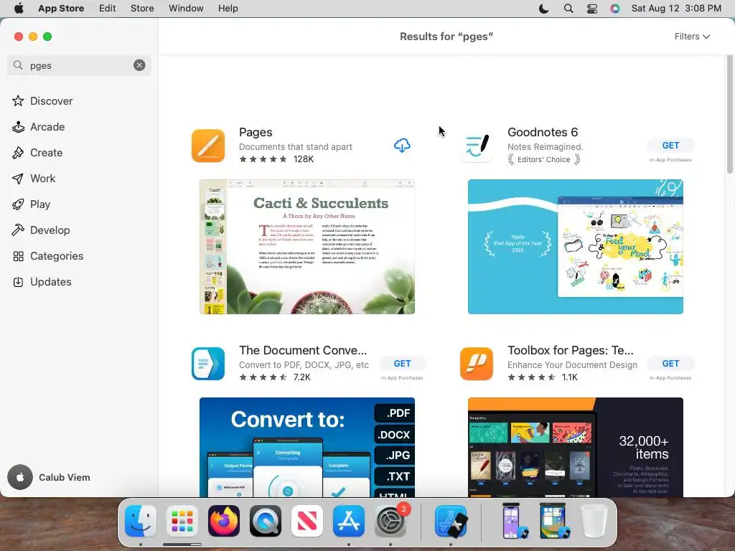The height and width of the screenshot is (551, 735).
Task: Open the Cacti & Succulents Pages screenshot
Action: coord(307,247)
